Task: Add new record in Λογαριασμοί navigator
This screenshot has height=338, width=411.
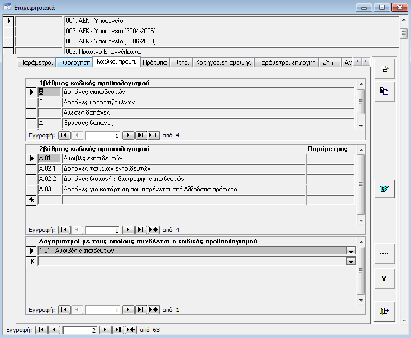Action: pos(154,310)
